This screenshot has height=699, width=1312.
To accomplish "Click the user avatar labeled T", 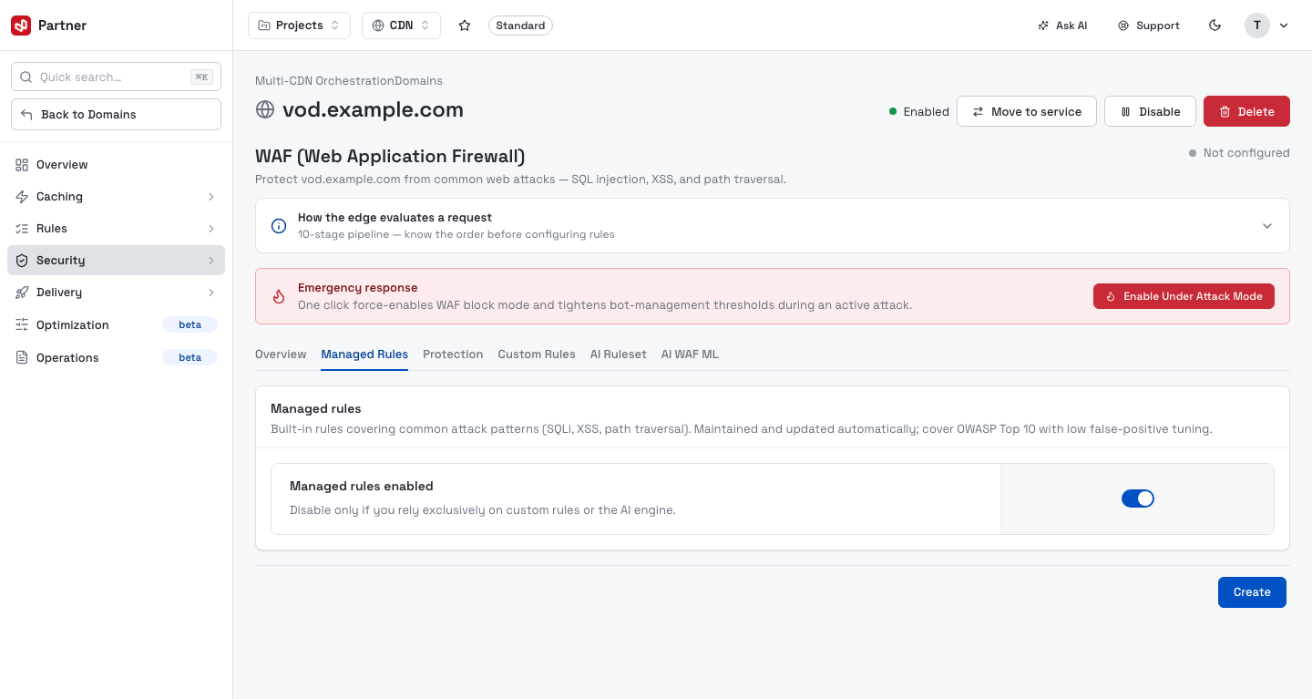I will [x=1257, y=26].
